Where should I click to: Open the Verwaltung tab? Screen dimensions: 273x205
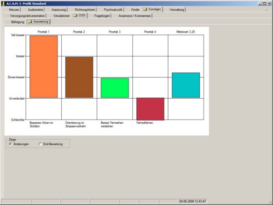tap(177, 10)
